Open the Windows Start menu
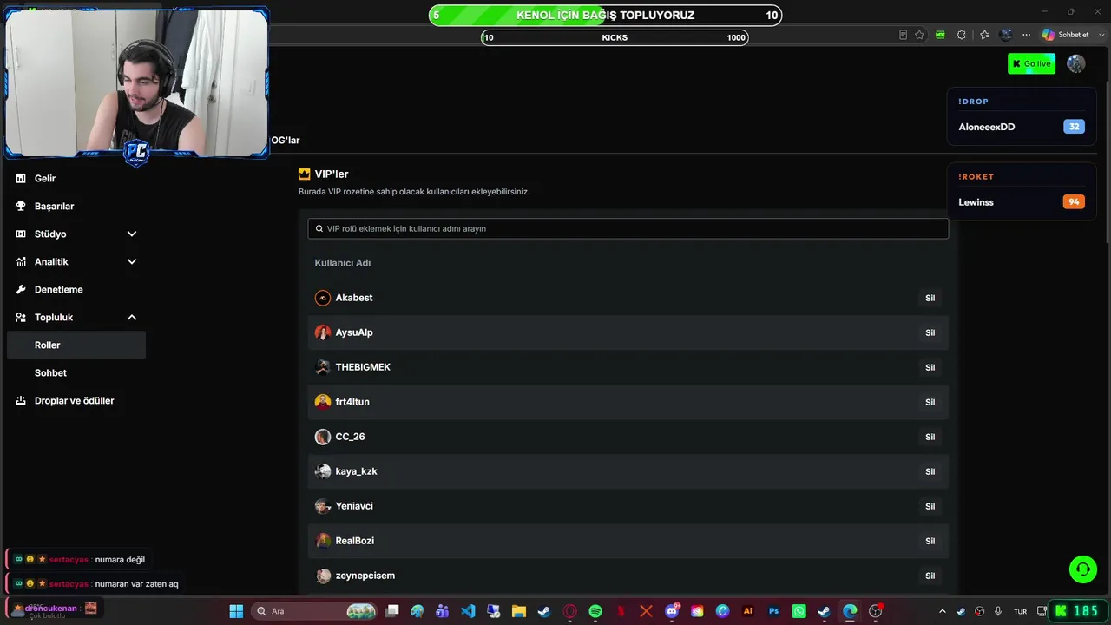 click(236, 611)
